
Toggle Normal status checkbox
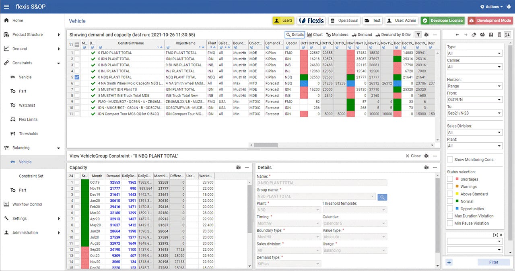(450, 201)
